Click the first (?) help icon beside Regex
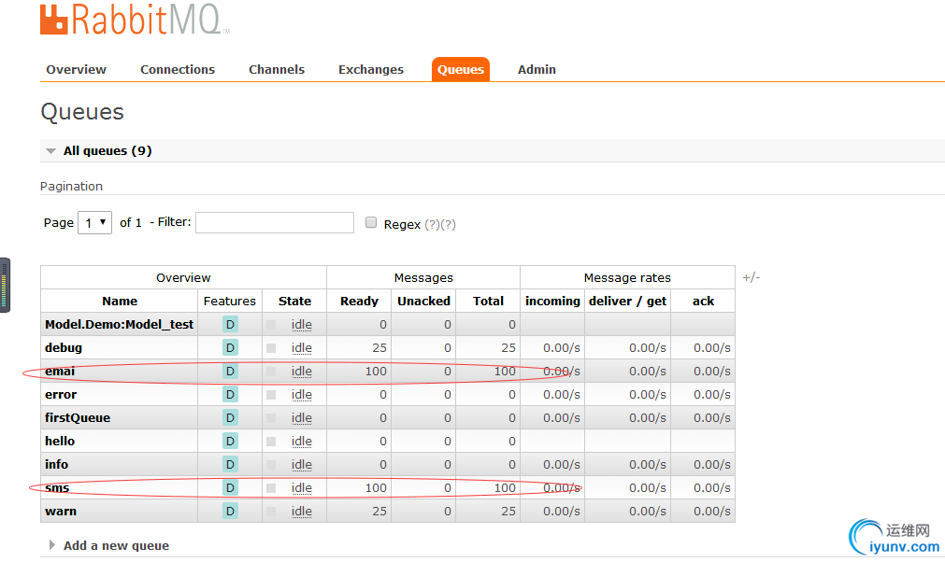Viewport: 945px width, 562px height. (x=432, y=224)
